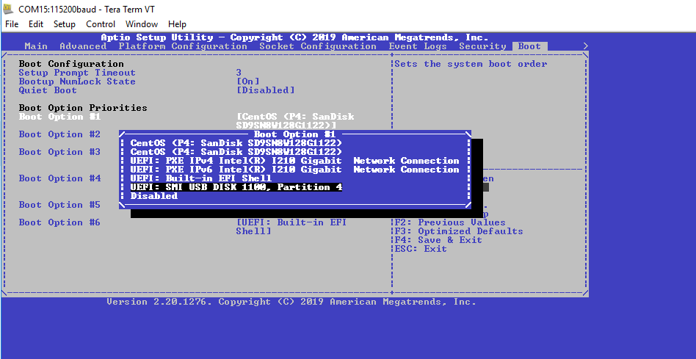Click the Boot Configuration heading
Image resolution: width=696 pixels, height=359 pixels.
pos(71,64)
